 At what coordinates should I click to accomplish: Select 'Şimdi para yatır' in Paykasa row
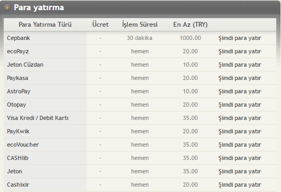[x=240, y=78]
